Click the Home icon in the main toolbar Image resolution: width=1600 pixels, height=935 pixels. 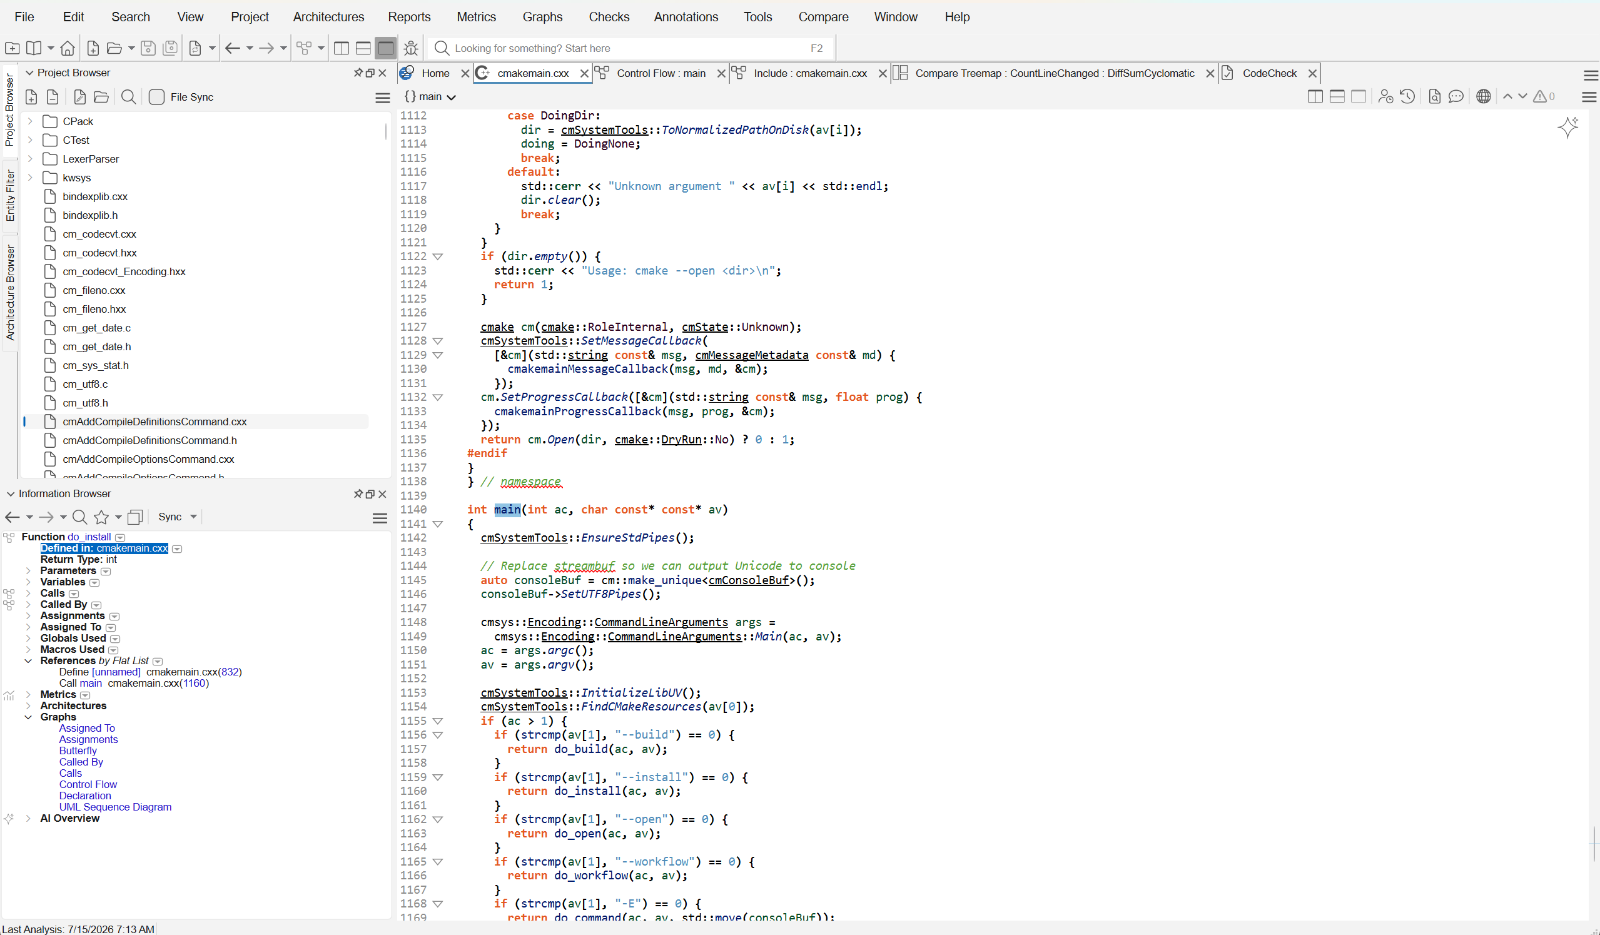68,48
